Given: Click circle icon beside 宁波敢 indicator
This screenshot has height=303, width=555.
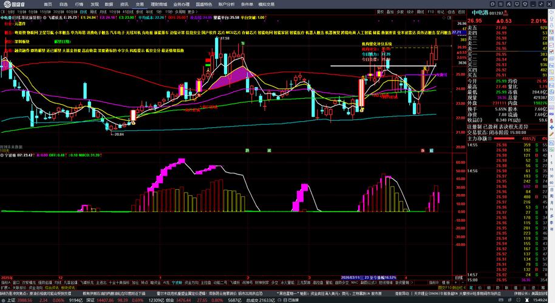Looking at the screenshot, I should click(x=2, y=155).
